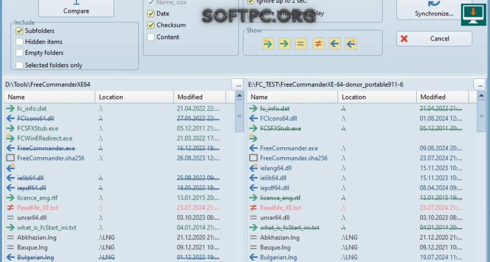Start the Compare operation
This screenshot has width=490, height=262.
click(x=76, y=8)
